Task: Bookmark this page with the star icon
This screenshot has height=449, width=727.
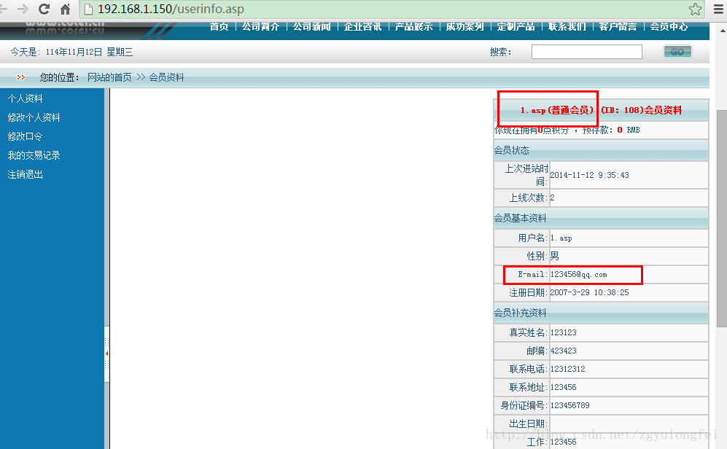Action: point(695,9)
